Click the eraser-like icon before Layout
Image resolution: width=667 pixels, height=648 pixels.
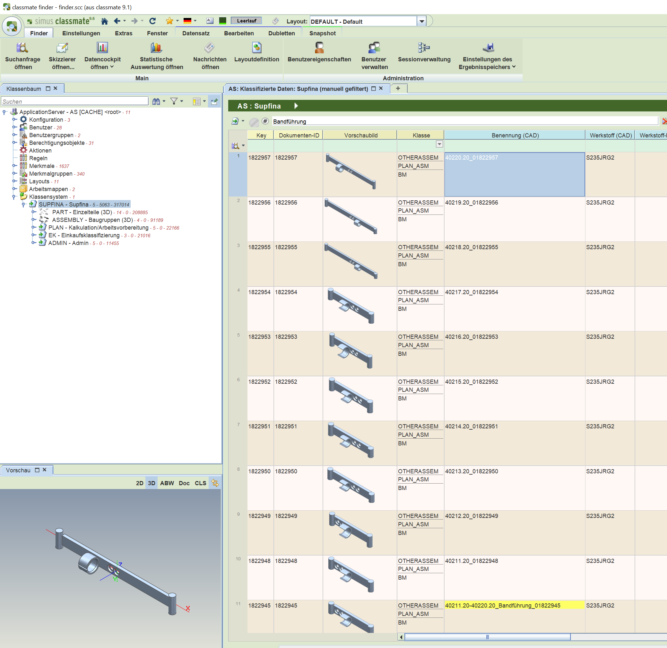[276, 21]
